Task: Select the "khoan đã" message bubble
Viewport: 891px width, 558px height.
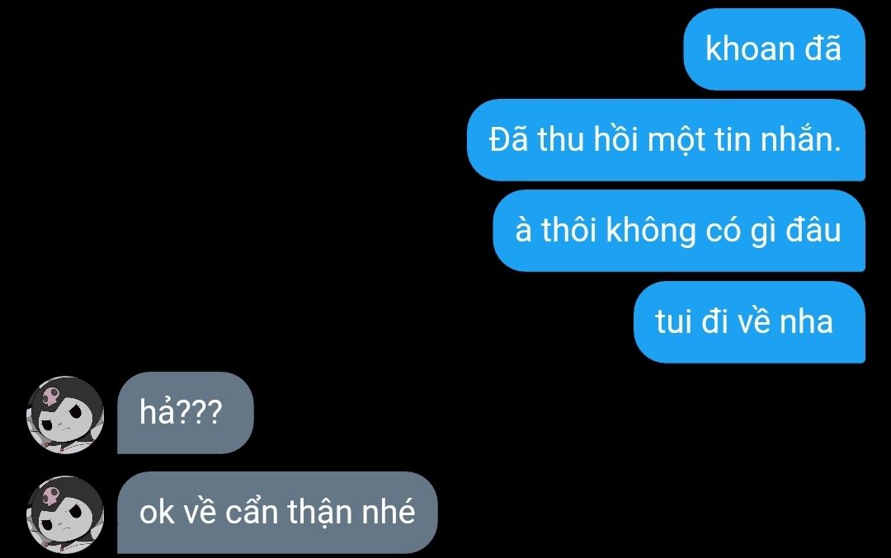Action: tap(774, 49)
